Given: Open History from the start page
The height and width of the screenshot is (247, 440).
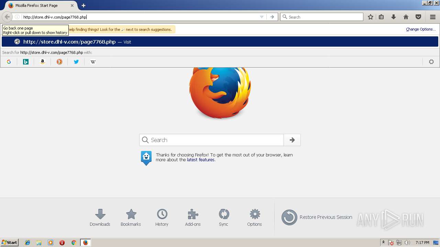Looking at the screenshot, I should coord(162,218).
